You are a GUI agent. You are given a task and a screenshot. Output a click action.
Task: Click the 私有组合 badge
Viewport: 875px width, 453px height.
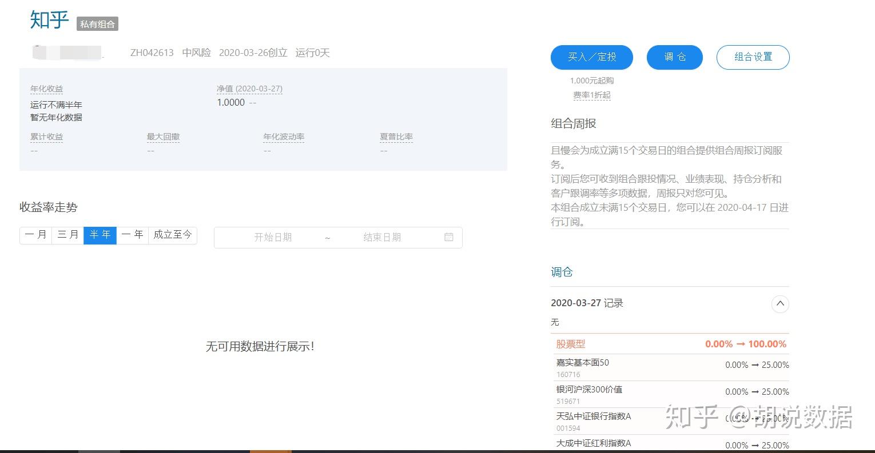click(98, 24)
